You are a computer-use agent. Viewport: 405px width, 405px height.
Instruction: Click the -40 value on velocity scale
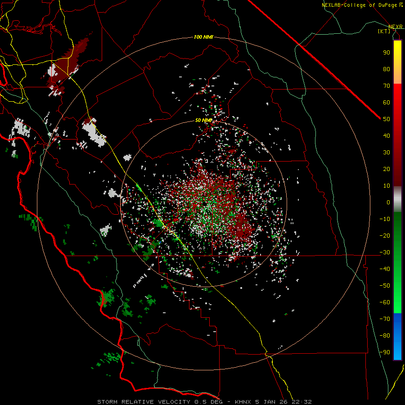pos(385,269)
